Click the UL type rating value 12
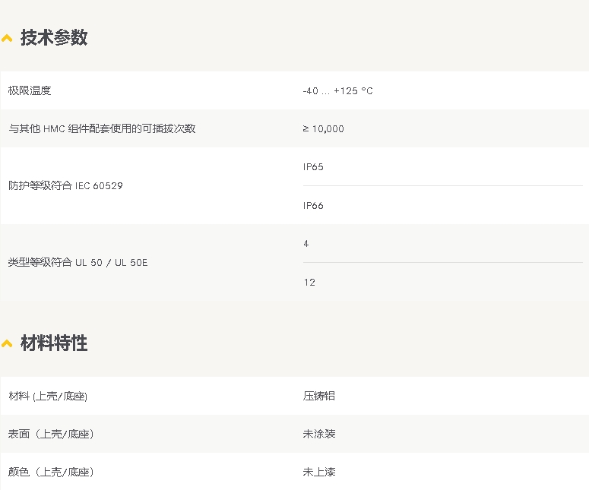 point(309,282)
